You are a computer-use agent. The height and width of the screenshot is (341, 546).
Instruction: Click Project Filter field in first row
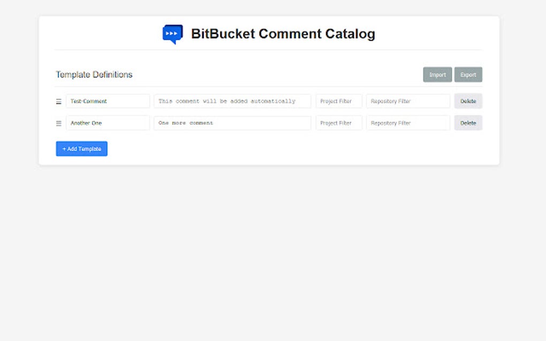pyautogui.click(x=338, y=100)
